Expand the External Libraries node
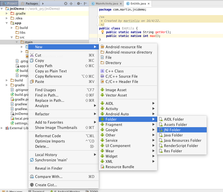The width and height of the screenshot is (223, 192). pos(2,128)
